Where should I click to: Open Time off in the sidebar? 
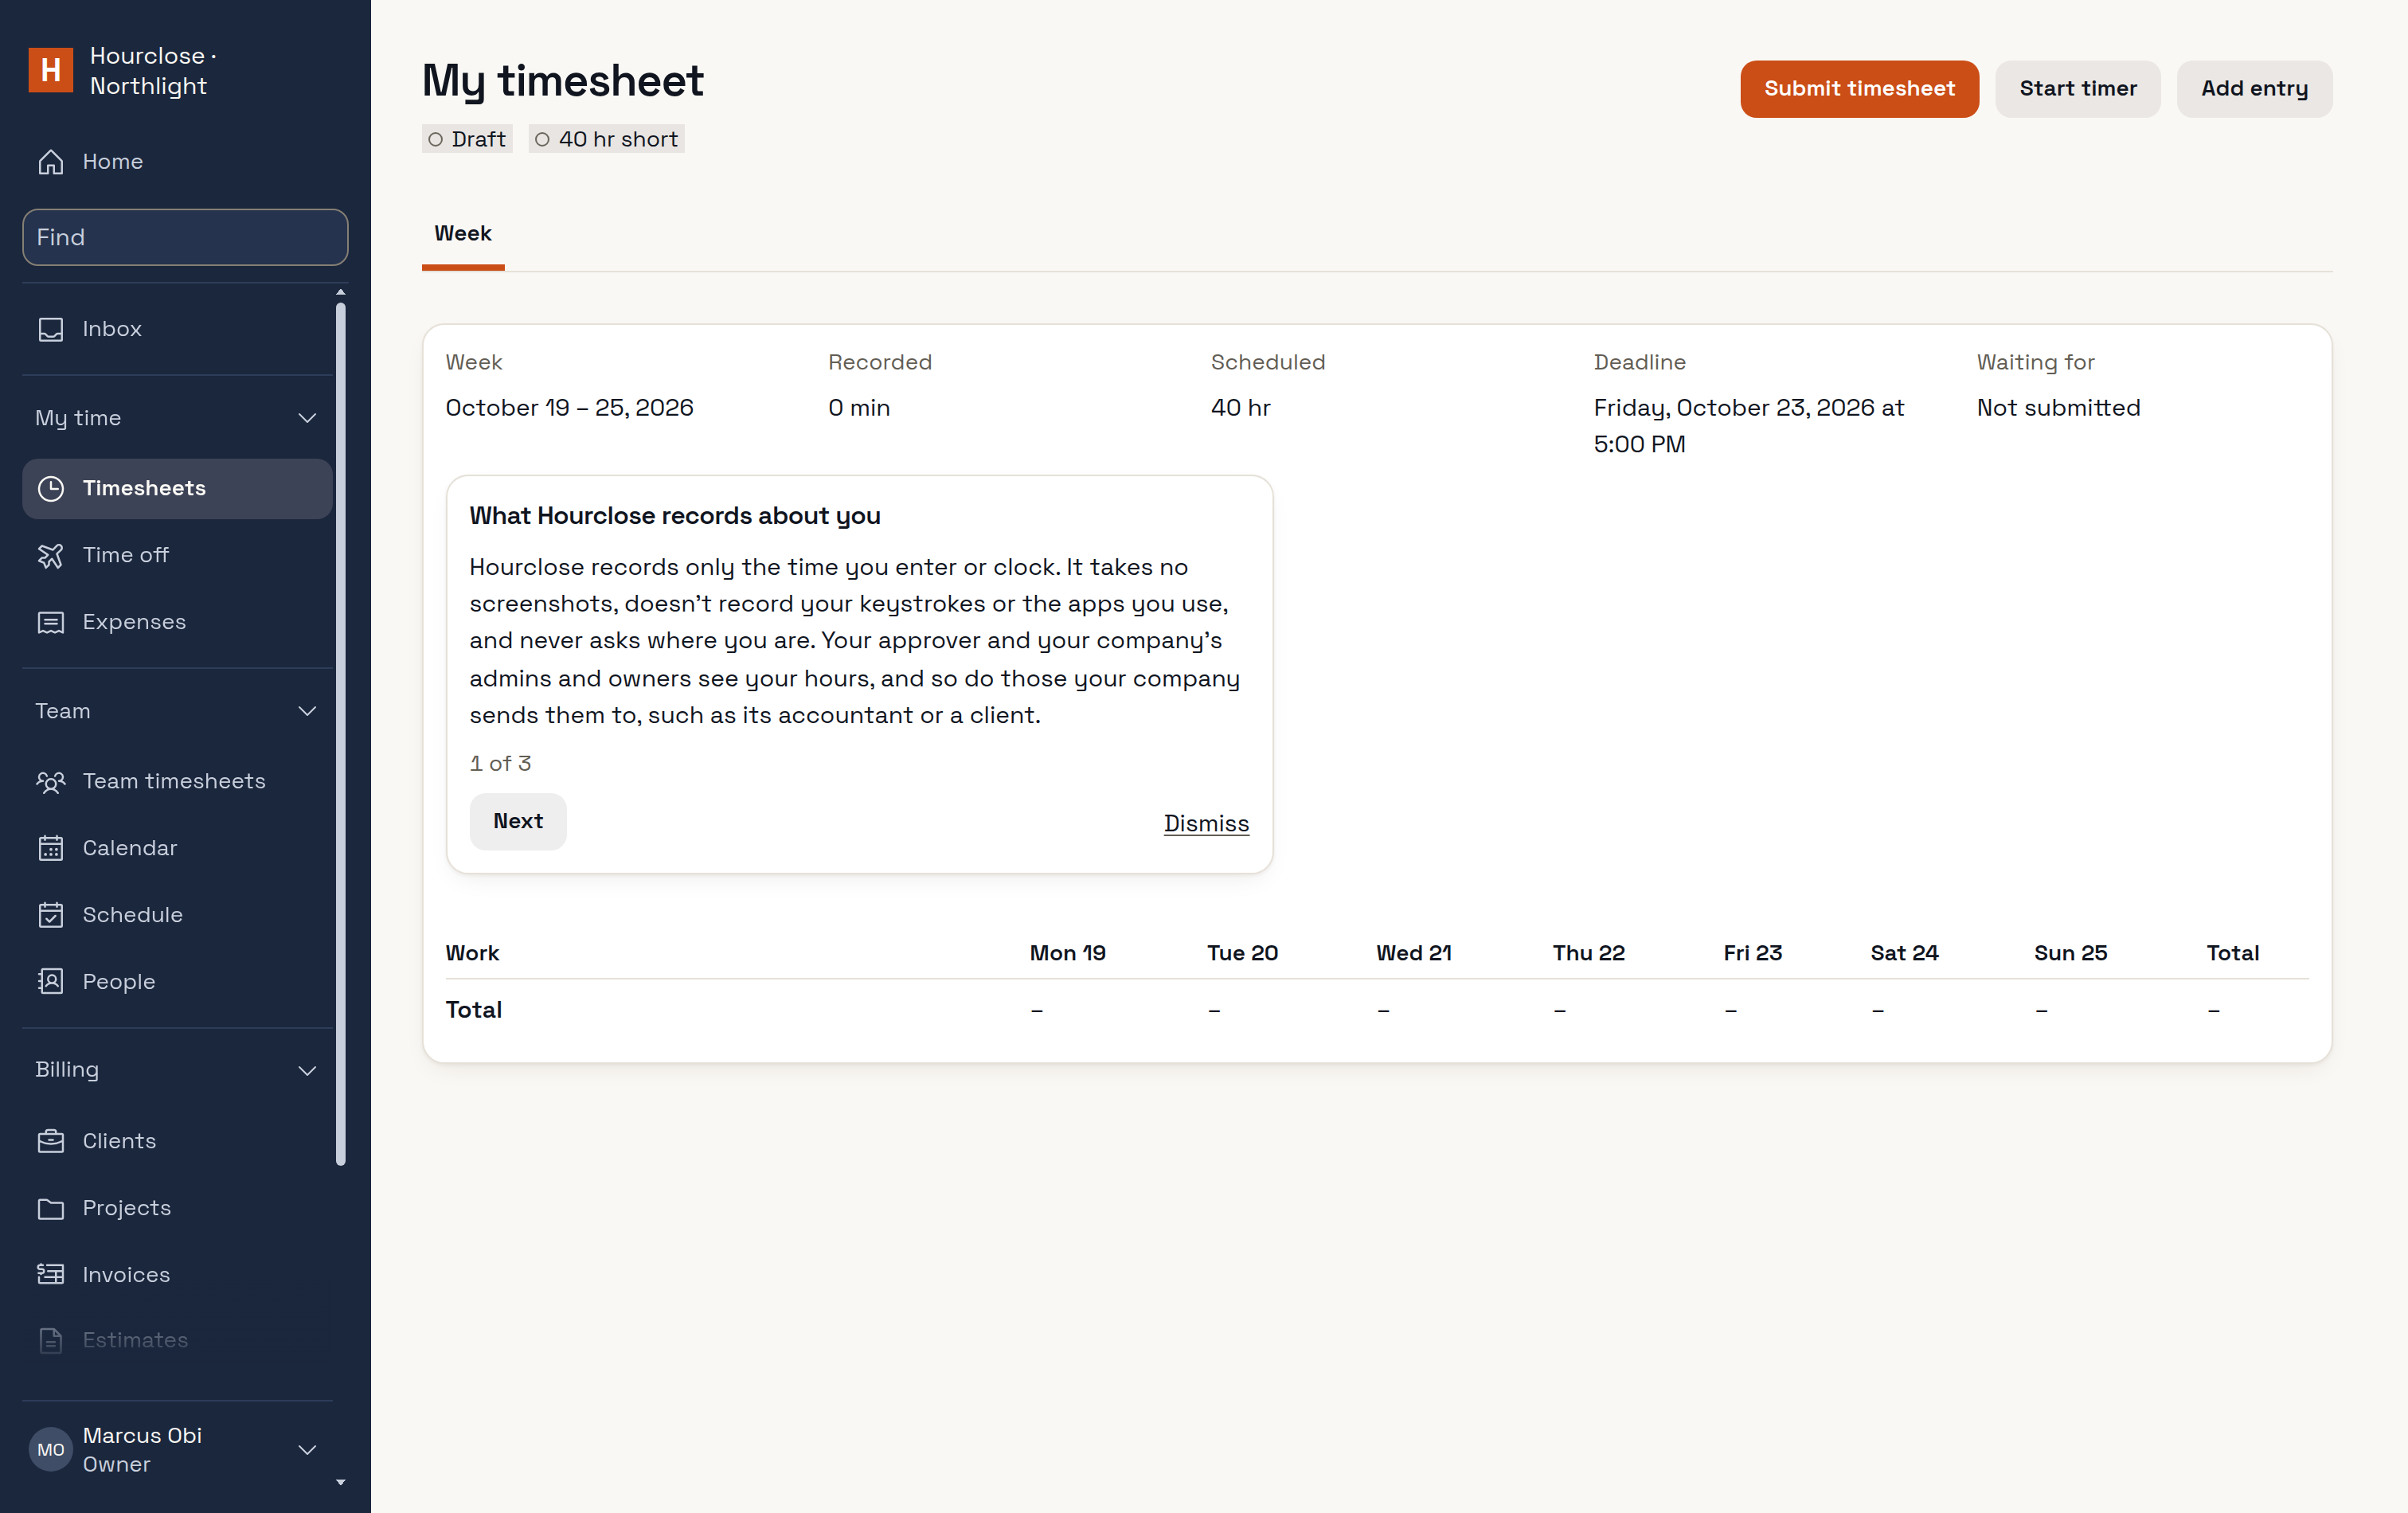(x=125, y=555)
